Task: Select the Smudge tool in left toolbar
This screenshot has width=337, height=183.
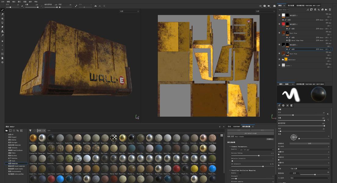Action: (2, 27)
